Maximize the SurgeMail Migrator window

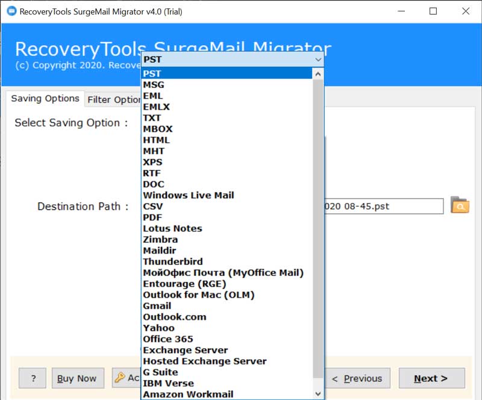433,11
